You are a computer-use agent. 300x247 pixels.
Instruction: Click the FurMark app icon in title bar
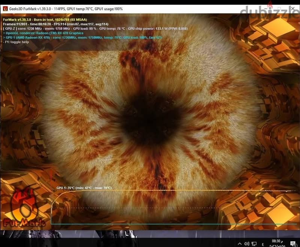(x=5, y=9)
